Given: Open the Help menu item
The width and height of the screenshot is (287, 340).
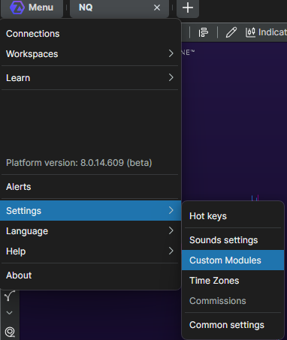Looking at the screenshot, I should point(90,251).
